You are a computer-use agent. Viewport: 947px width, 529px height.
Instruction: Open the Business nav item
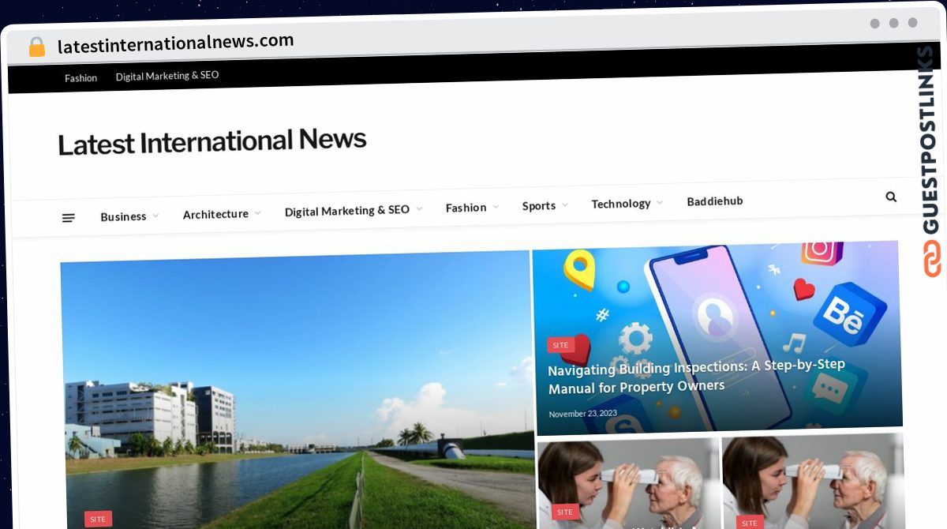click(x=123, y=216)
